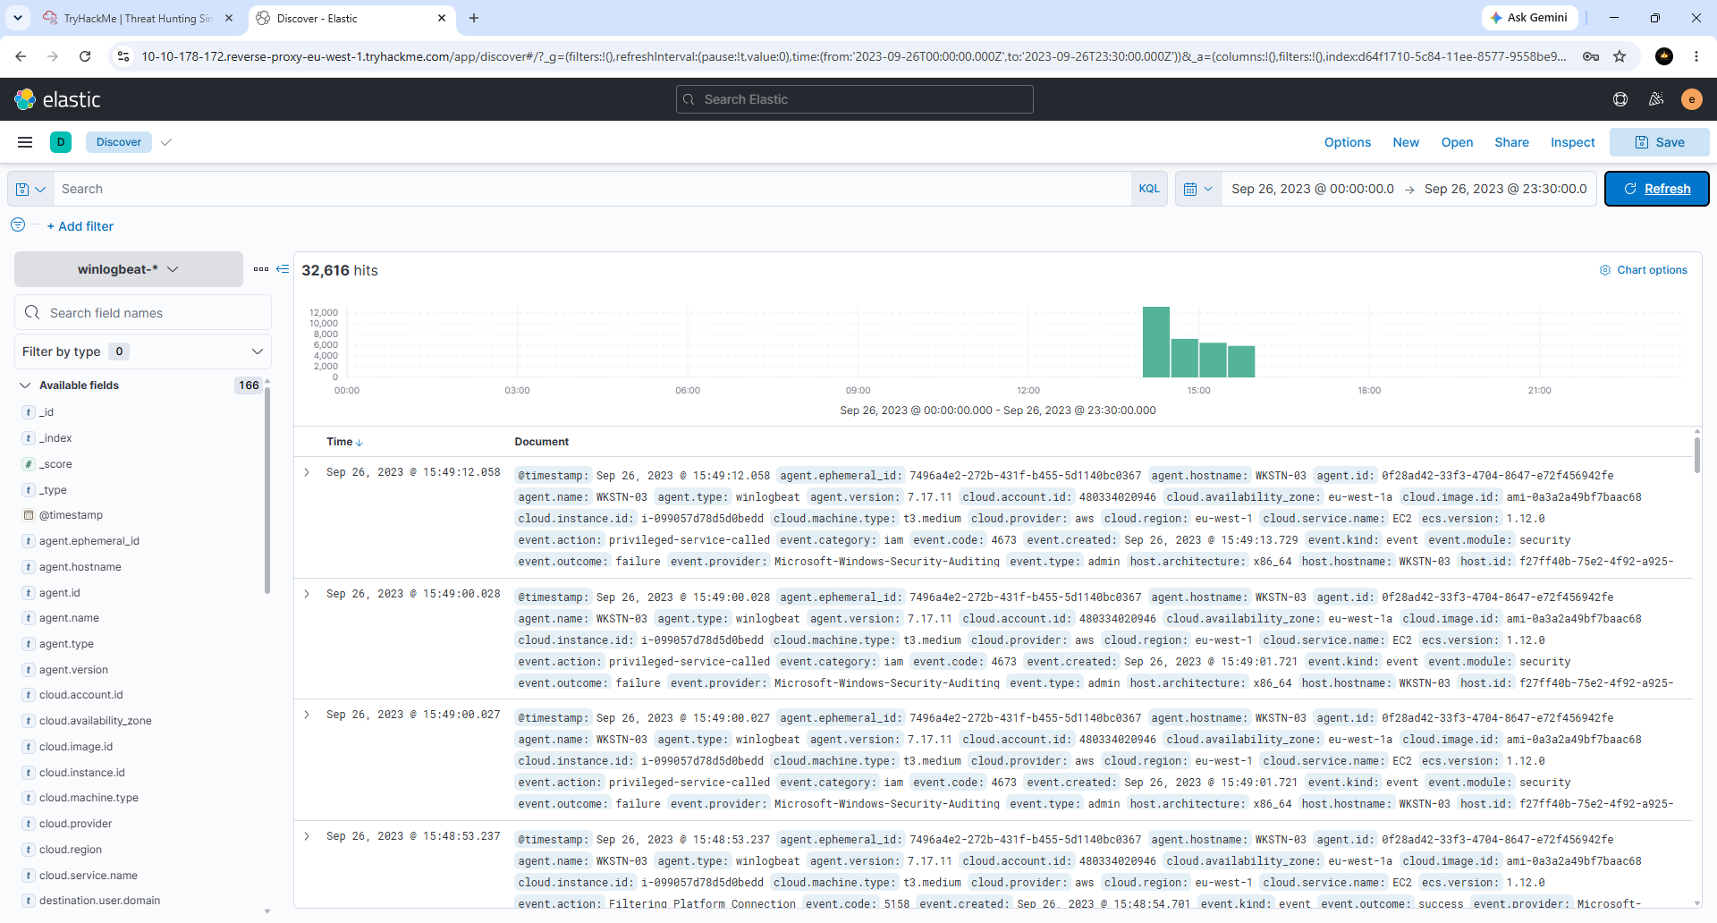Screen dimensions: 1717x923
Task: Open the filter options menu icon
Action: tap(18, 225)
